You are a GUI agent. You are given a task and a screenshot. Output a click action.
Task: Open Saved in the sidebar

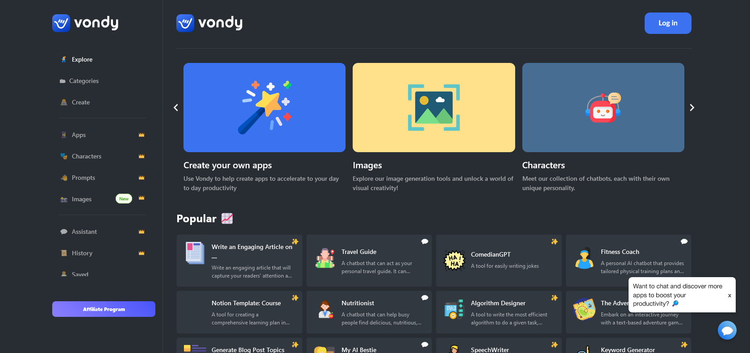click(80, 274)
